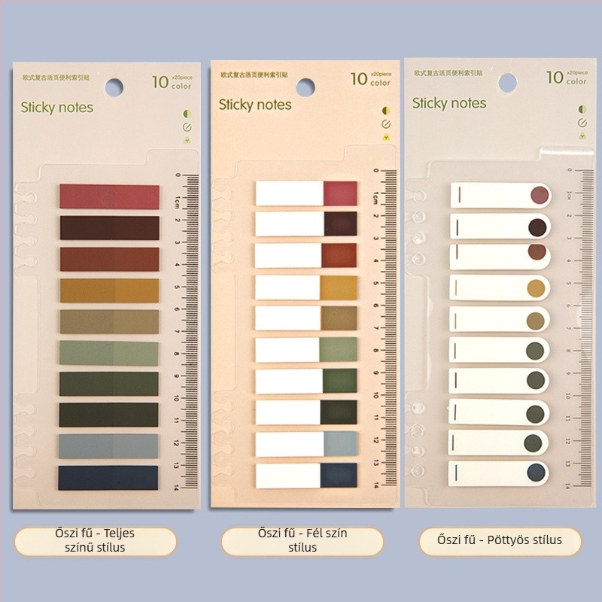Image resolution: width=602 pixels, height=602 pixels.
Task: Click the checkmark circle icon on the middle card
Action: tap(386, 124)
